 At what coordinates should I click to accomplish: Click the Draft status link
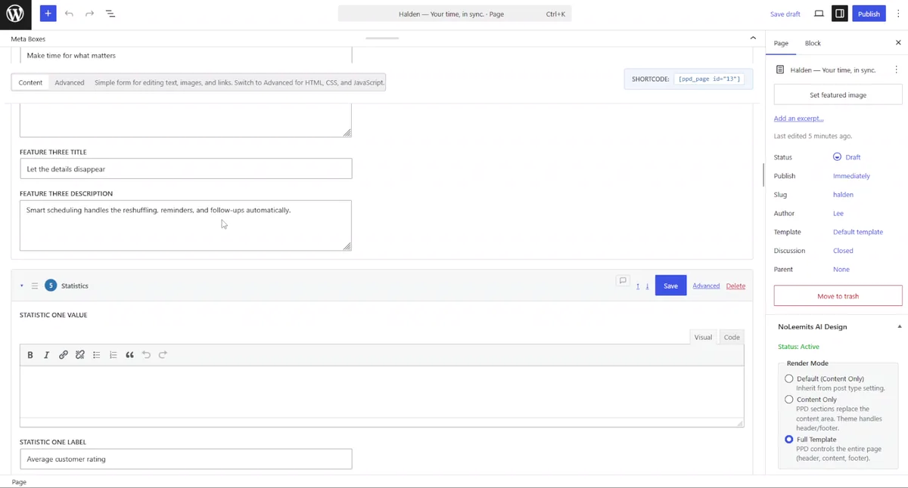click(853, 157)
